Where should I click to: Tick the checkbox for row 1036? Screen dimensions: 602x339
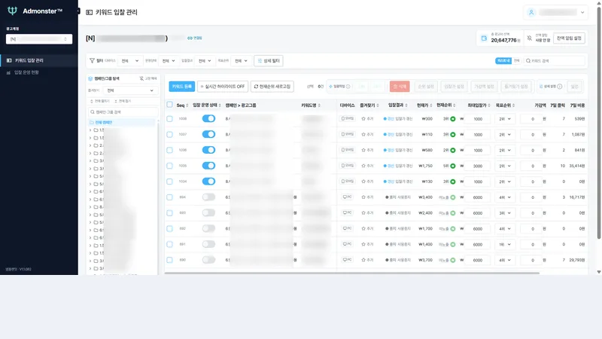click(x=169, y=150)
